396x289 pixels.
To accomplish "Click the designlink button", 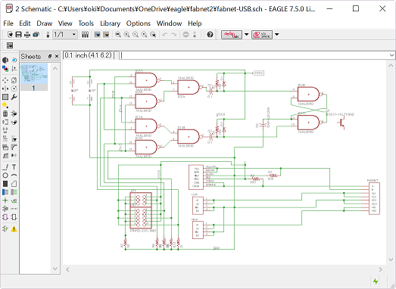I will pos(232,35).
